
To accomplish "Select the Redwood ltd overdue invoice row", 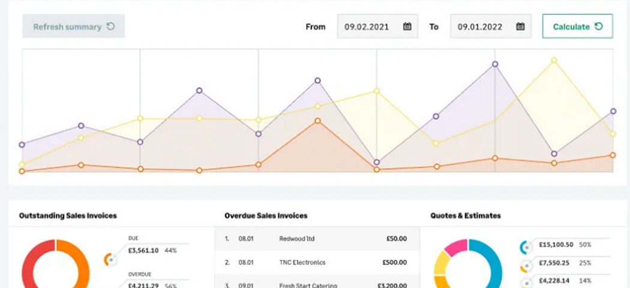I will [x=317, y=239].
